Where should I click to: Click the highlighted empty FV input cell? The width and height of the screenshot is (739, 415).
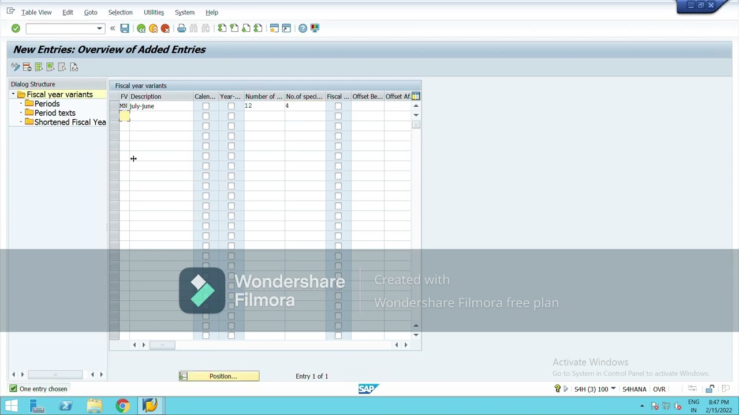point(125,116)
